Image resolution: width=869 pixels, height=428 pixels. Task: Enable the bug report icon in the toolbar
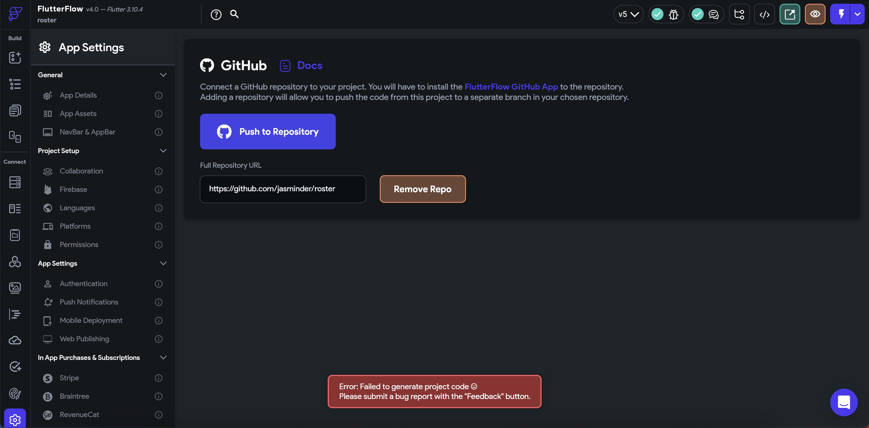coord(673,14)
